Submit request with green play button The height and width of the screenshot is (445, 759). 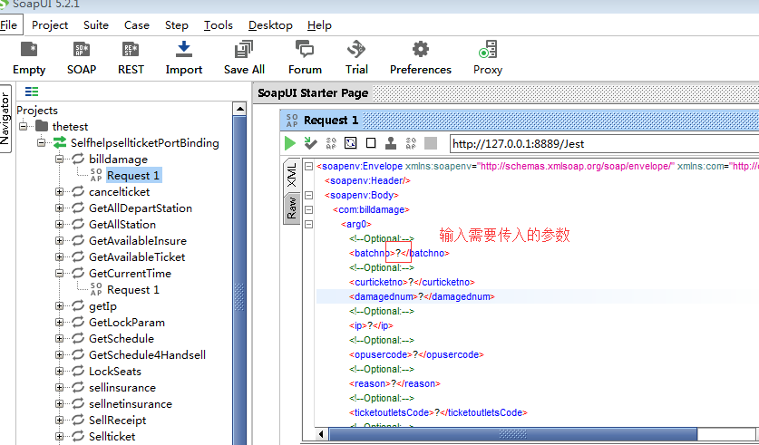(x=290, y=143)
